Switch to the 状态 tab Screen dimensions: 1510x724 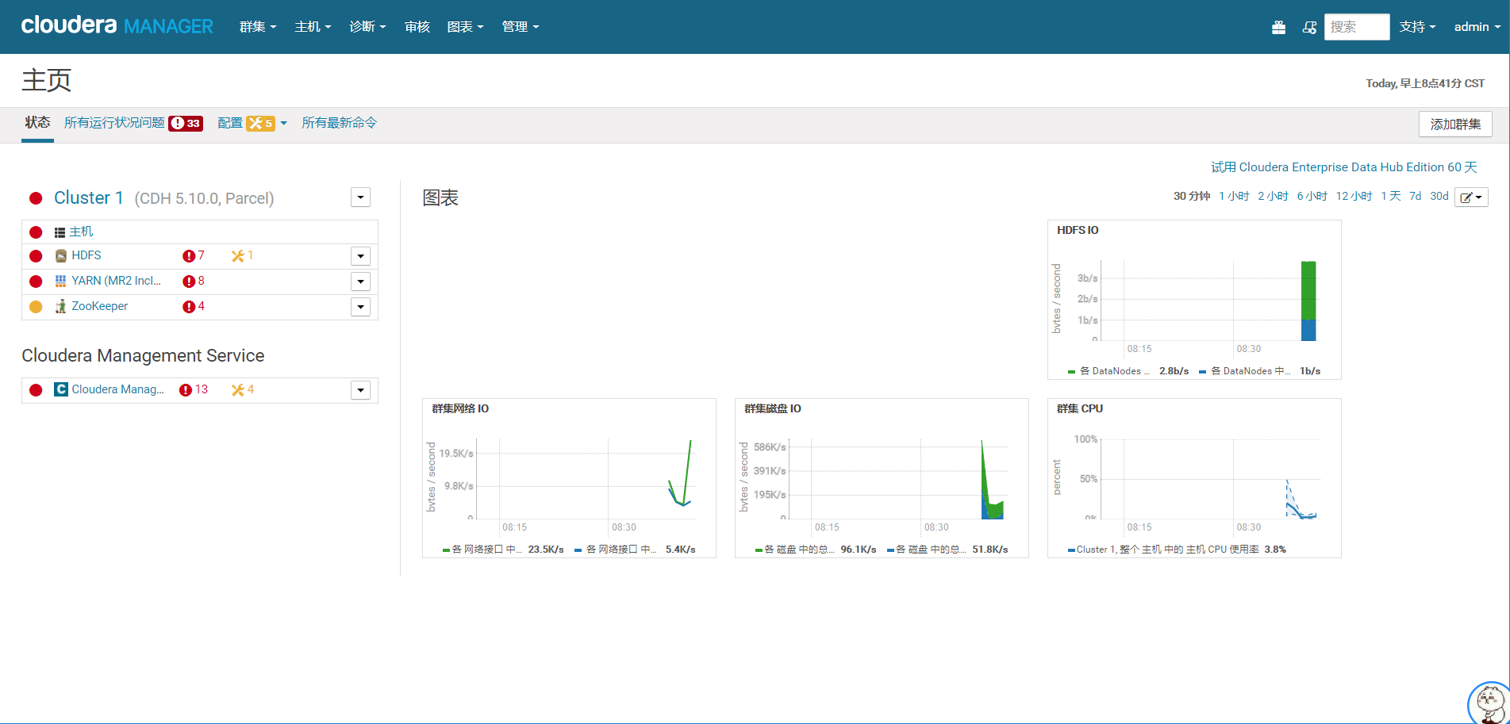tap(37, 122)
